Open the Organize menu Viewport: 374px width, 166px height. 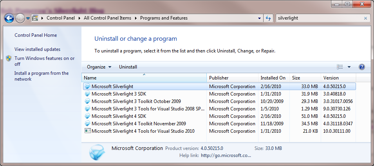coord(99,67)
